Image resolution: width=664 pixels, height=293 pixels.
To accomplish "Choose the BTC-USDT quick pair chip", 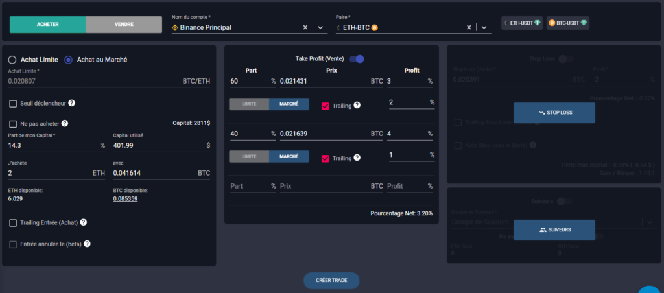I will pos(568,23).
